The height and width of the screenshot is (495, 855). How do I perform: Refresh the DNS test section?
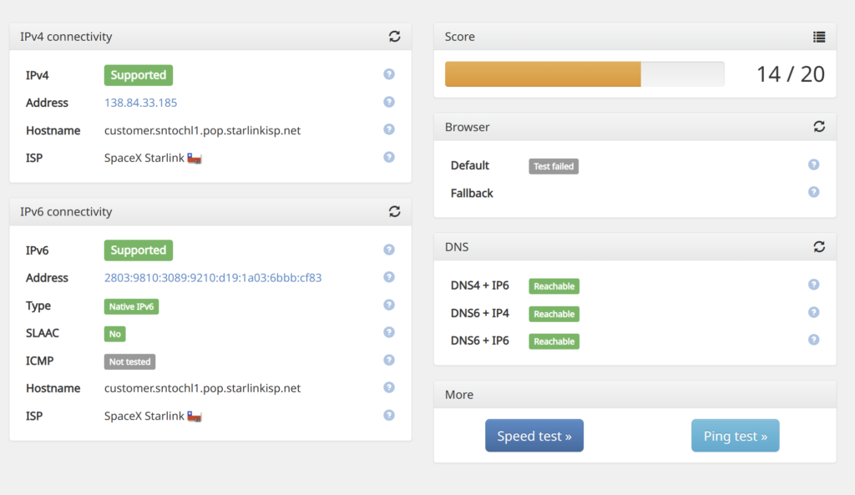819,247
